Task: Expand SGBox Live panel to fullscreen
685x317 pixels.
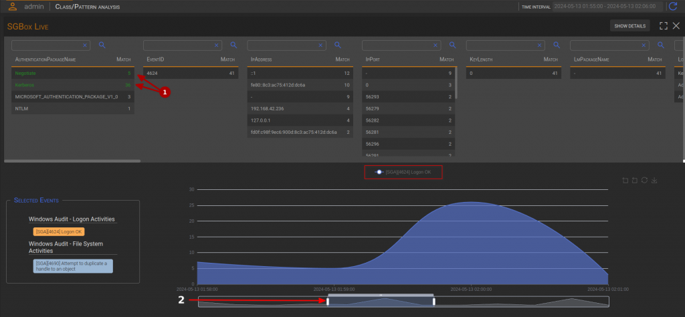Action: [x=663, y=26]
